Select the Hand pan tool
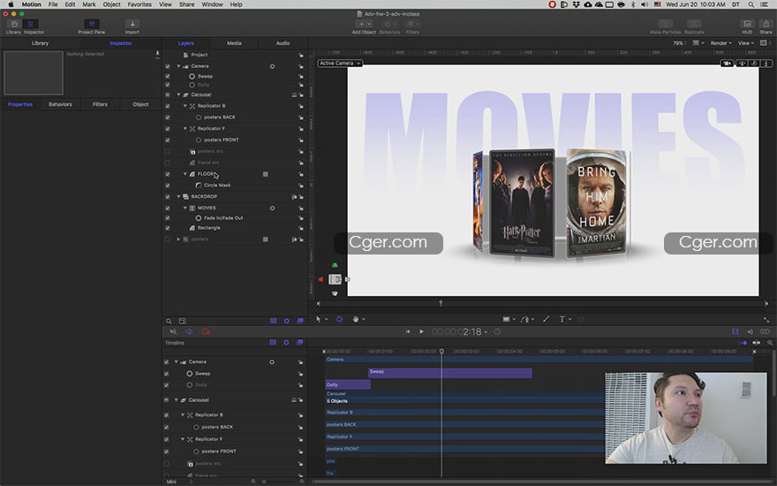 [x=355, y=319]
